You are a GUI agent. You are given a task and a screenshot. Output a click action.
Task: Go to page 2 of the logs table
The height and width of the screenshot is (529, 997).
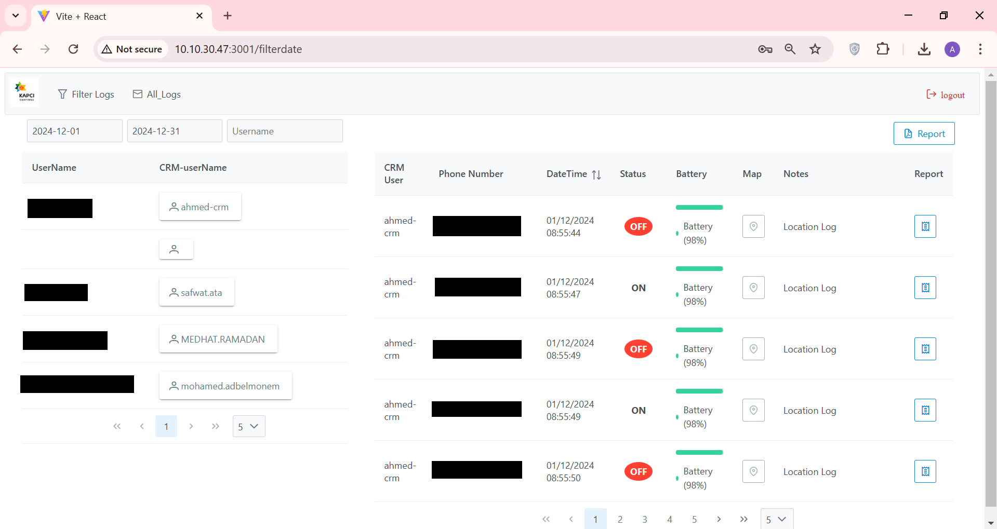620,519
